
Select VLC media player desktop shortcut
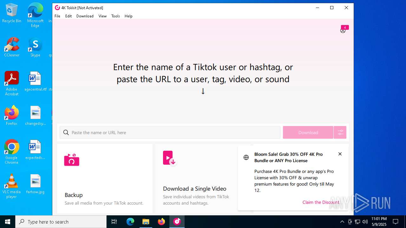(12, 186)
